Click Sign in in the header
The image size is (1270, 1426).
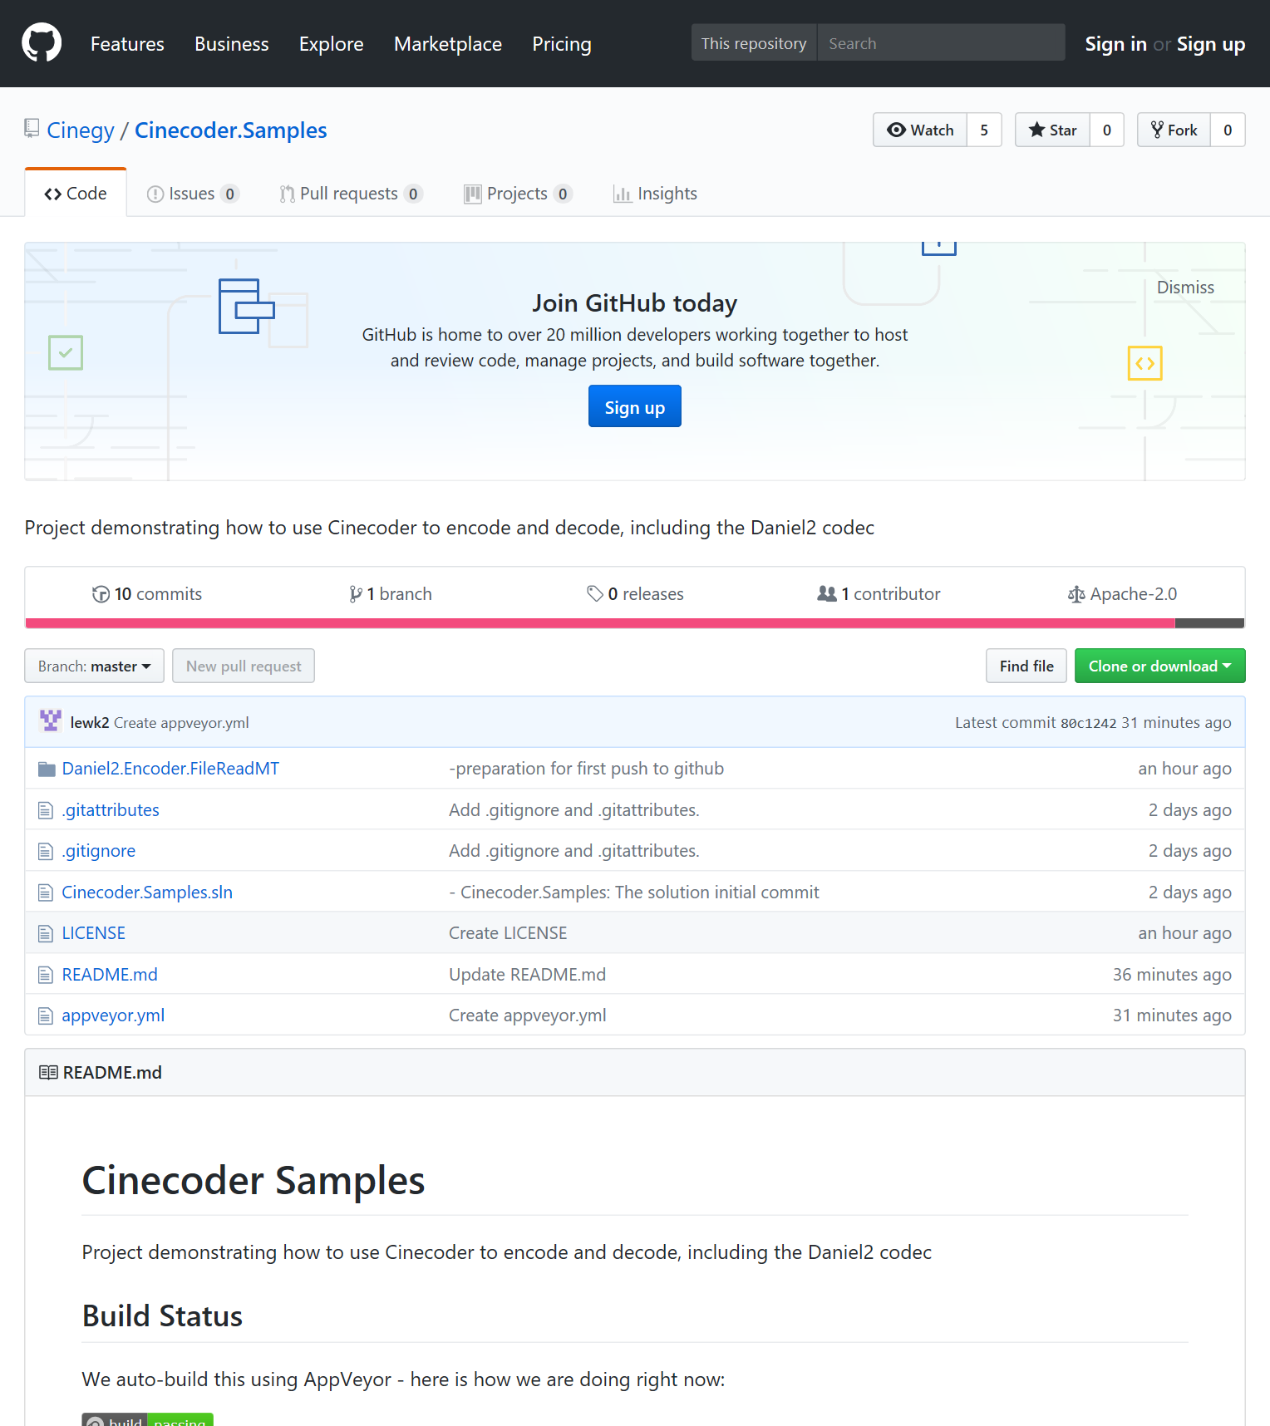[x=1115, y=44]
